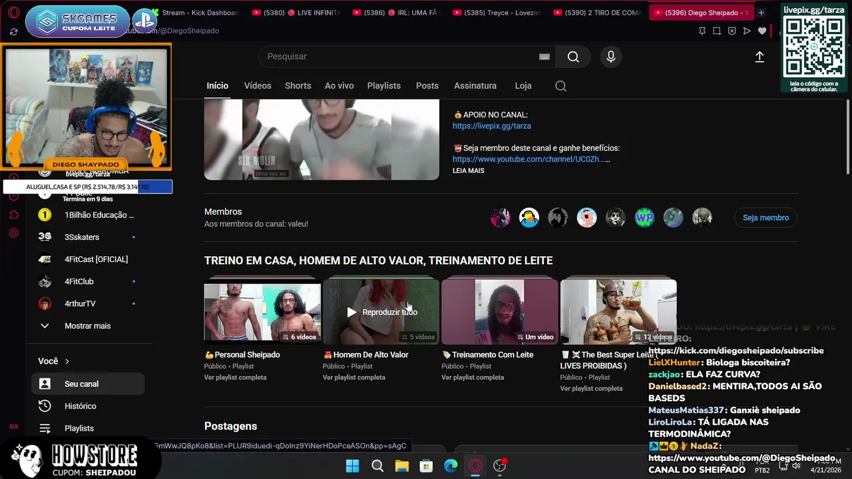Open the youtube.com/channel/UC0Zh link
Viewport: 852px width, 479px height.
531,160
